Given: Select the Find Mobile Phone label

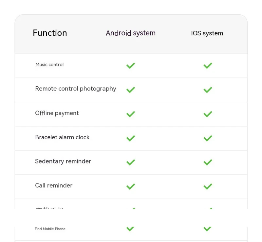Looking at the screenshot, I should pos(50,229).
